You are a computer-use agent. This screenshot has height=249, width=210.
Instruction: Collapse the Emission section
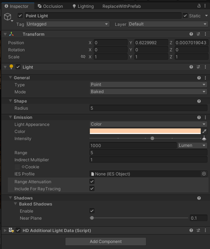coord(10,117)
